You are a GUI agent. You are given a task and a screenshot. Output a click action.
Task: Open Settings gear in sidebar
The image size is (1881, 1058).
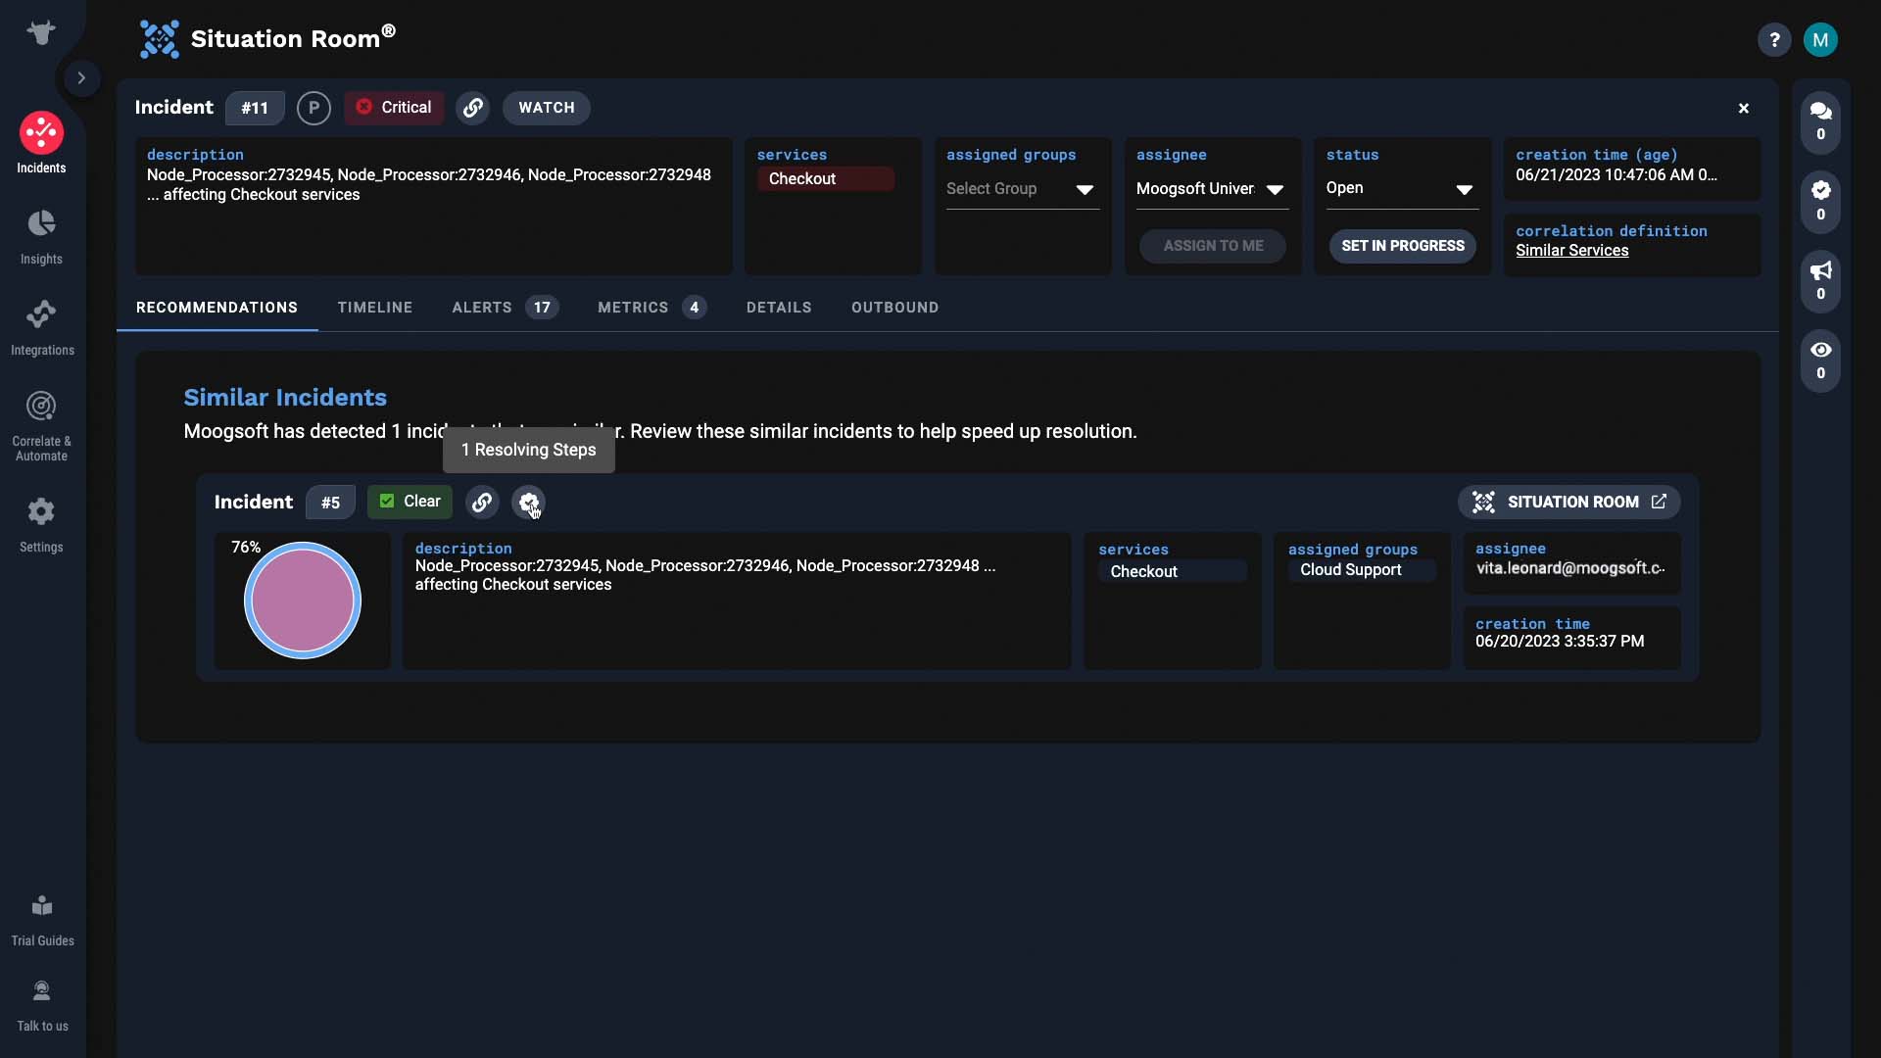[x=41, y=524]
